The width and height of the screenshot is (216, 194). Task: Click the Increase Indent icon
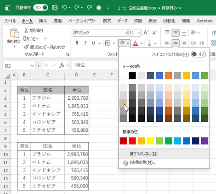[202, 43]
